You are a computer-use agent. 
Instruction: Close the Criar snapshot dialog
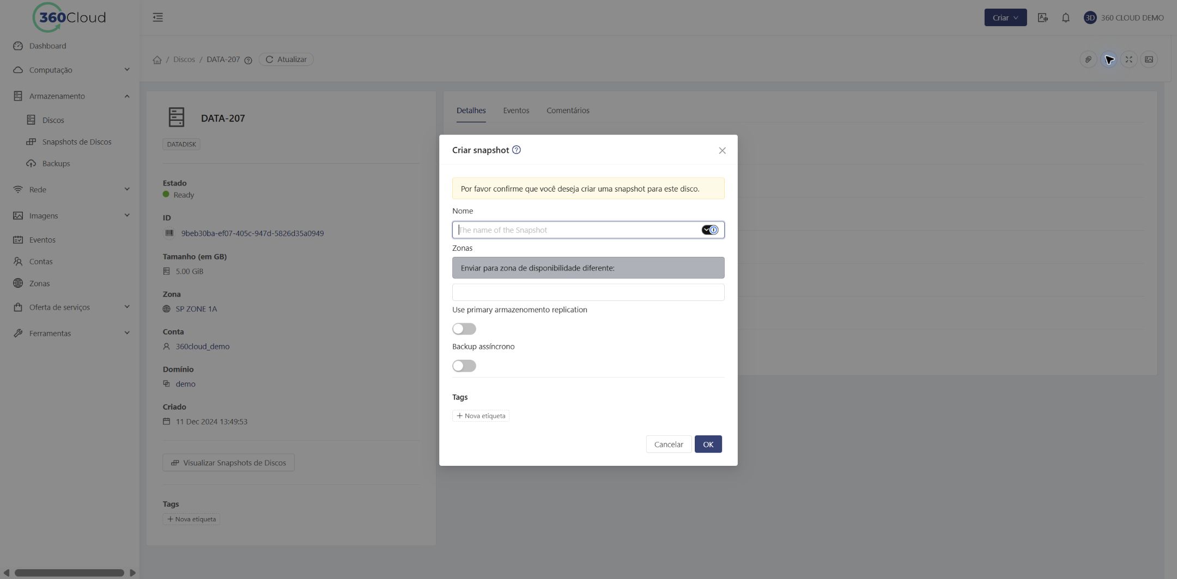722,150
